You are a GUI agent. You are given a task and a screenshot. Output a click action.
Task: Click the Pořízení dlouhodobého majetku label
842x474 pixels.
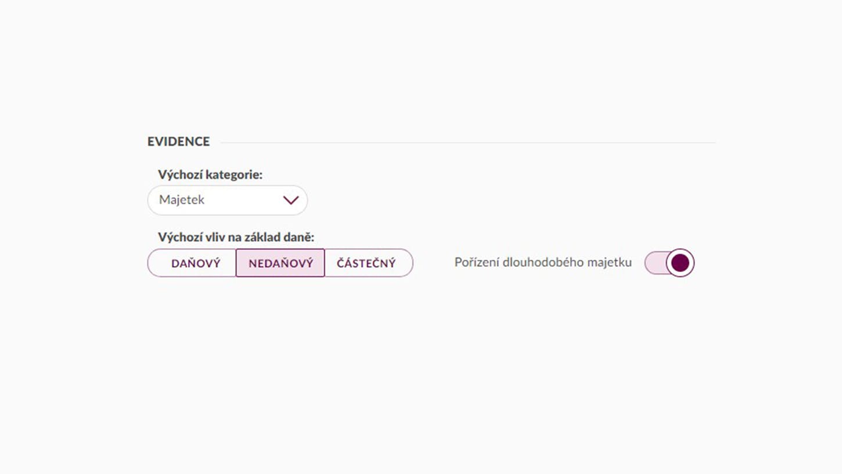click(543, 263)
